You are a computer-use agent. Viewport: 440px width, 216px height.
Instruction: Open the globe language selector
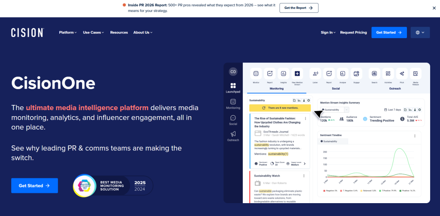[x=420, y=33]
